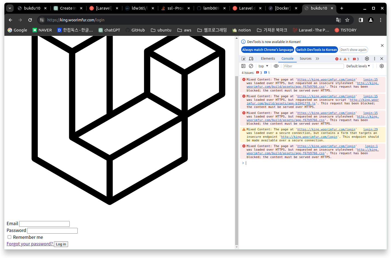Click the page scrollbar
Viewport: 391px width, 258px height.
pyautogui.click(x=237, y=161)
